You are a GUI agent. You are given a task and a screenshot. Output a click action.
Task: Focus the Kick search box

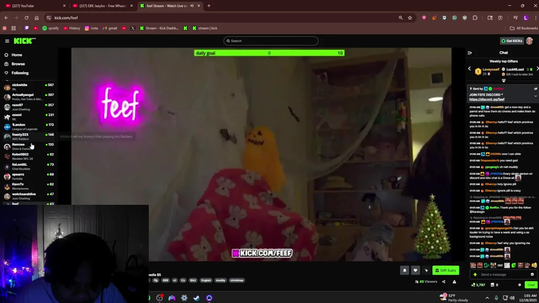click(271, 41)
